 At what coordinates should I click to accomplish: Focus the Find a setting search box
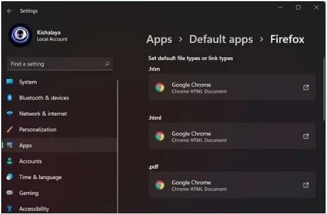60,64
